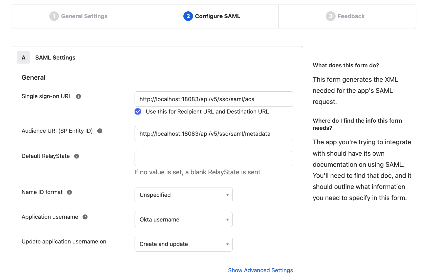Click the grey step 1 circle icon
This screenshot has height=275, width=431.
[x=54, y=16]
